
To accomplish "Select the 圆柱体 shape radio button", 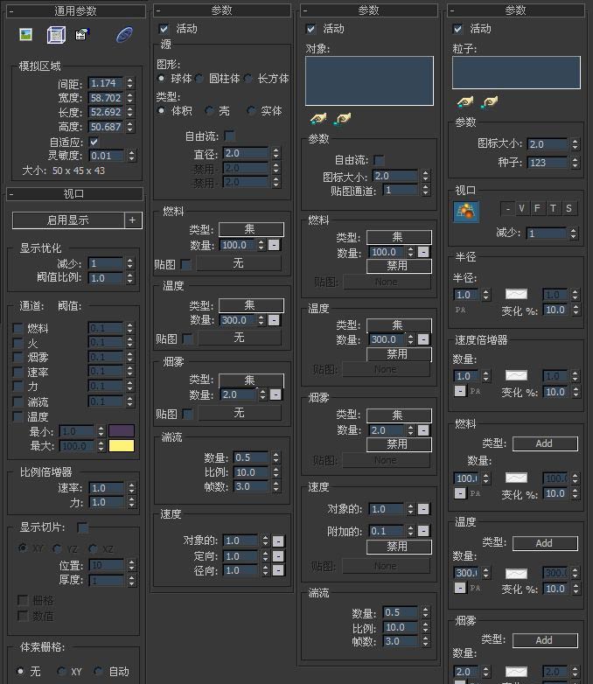I will click(199, 79).
